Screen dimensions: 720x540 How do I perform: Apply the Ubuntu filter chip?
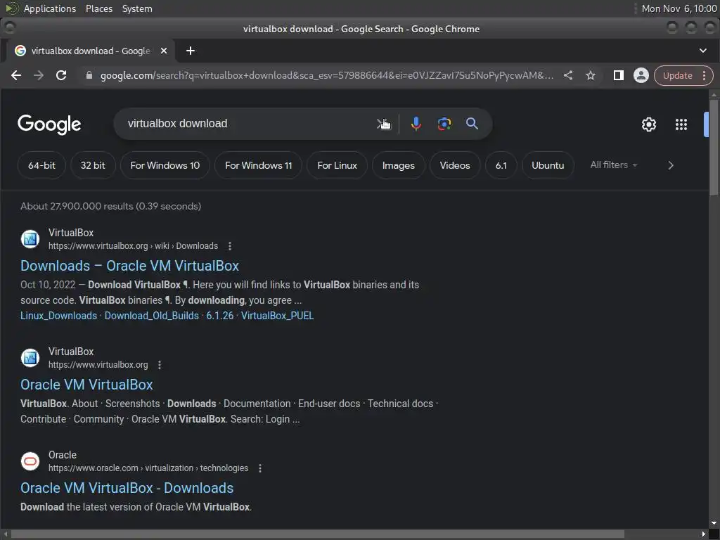(548, 165)
